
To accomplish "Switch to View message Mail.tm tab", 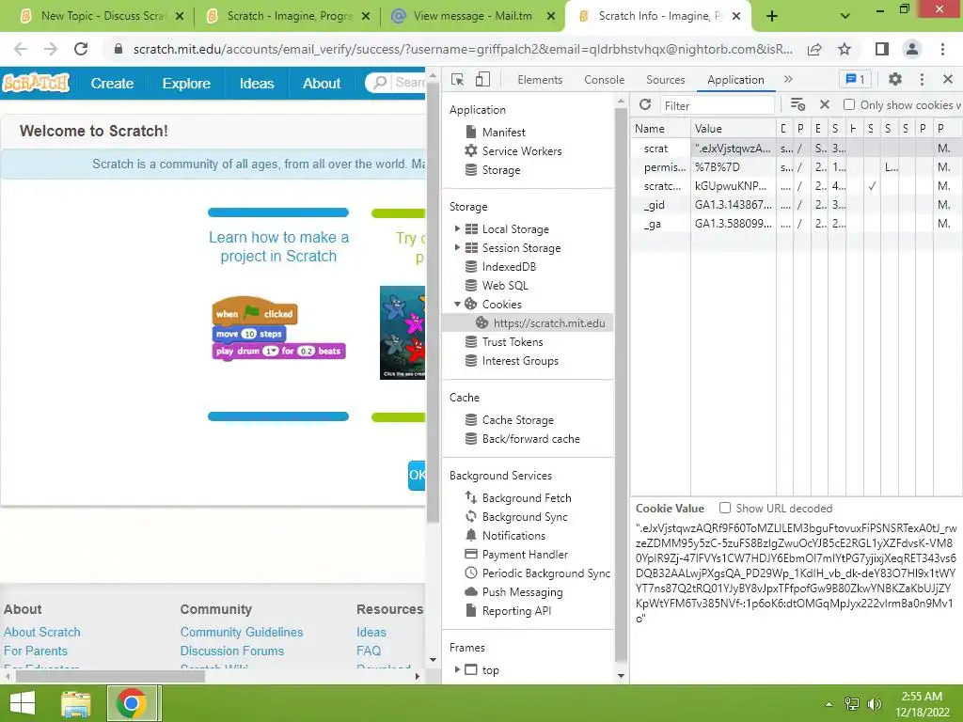I will pyautogui.click(x=473, y=16).
